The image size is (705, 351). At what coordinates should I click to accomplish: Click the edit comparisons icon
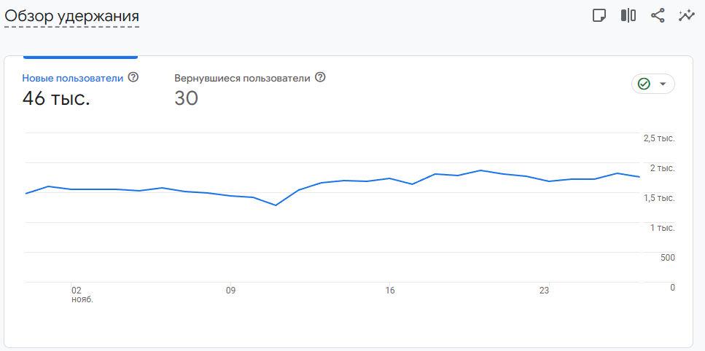[628, 15]
